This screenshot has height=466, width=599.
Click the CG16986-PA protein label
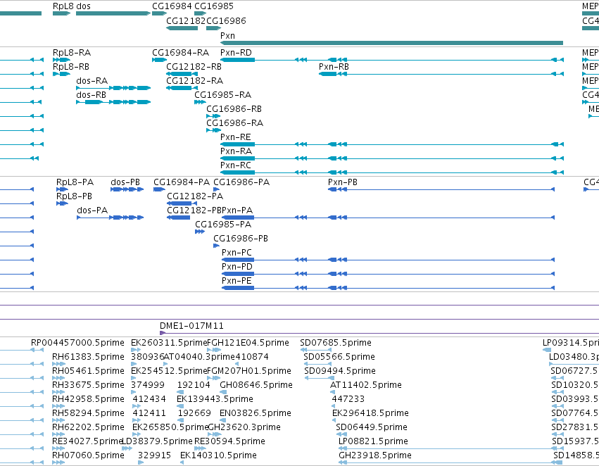click(x=241, y=182)
